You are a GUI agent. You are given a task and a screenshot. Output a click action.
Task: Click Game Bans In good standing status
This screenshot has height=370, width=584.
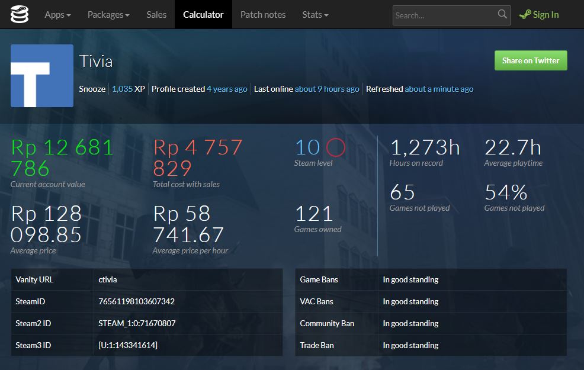[x=410, y=279]
